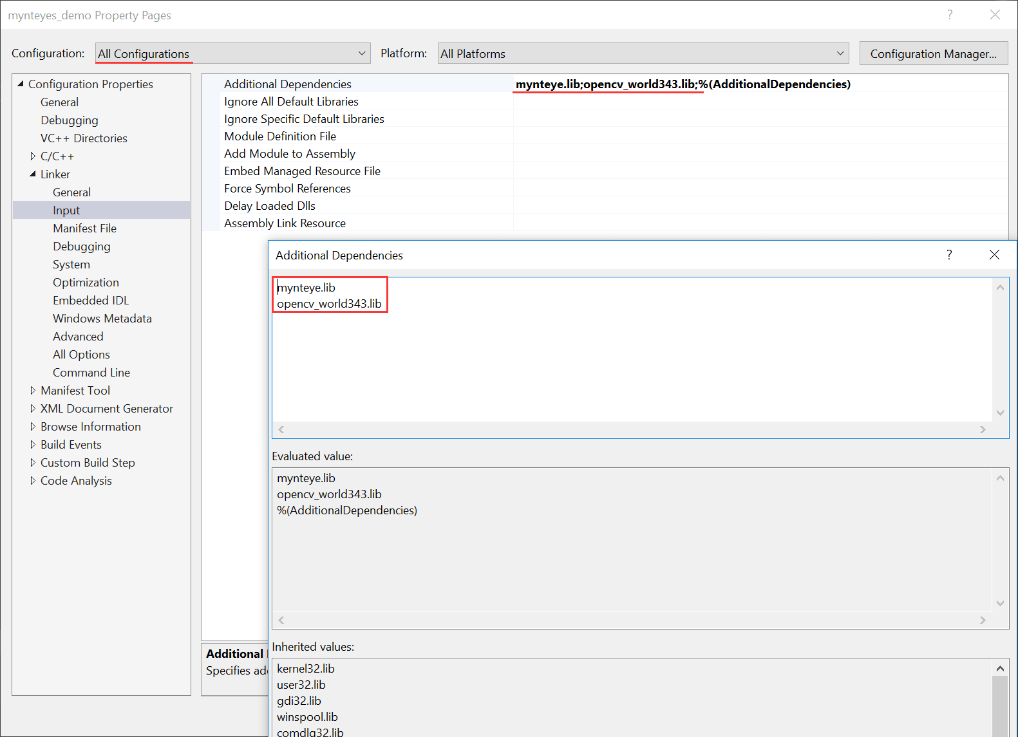The width and height of the screenshot is (1018, 737).
Task: Click the Configuration Manager button
Action: [934, 53]
